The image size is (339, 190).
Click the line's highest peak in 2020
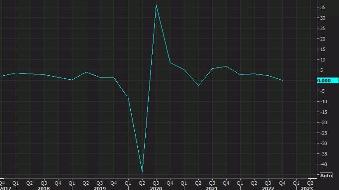156,5
